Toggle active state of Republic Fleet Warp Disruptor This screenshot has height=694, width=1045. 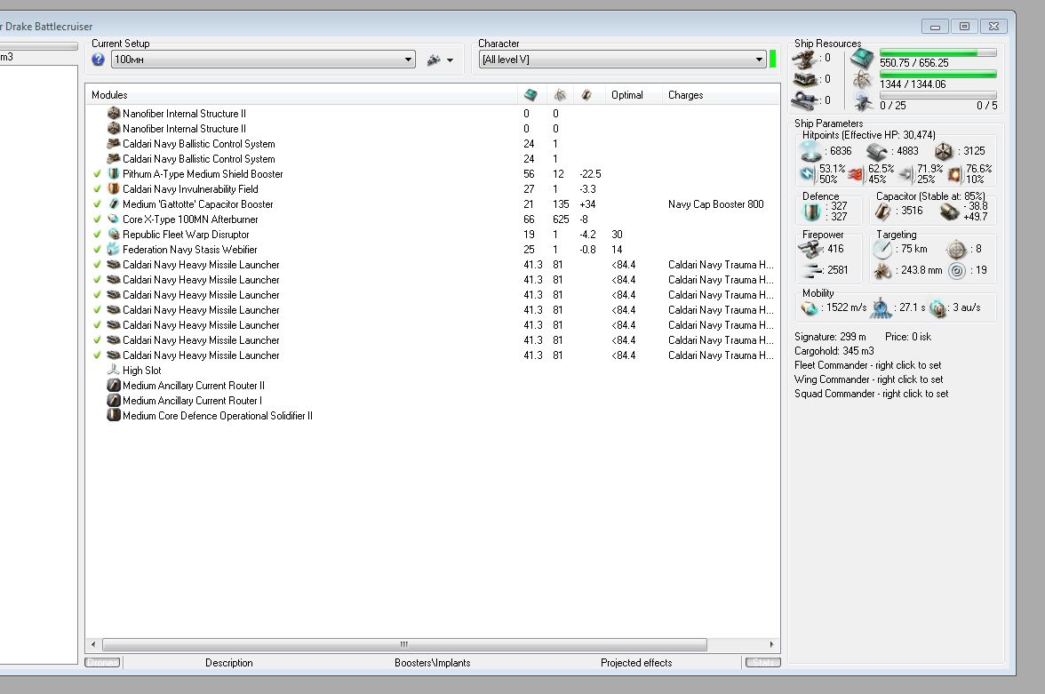pos(98,235)
